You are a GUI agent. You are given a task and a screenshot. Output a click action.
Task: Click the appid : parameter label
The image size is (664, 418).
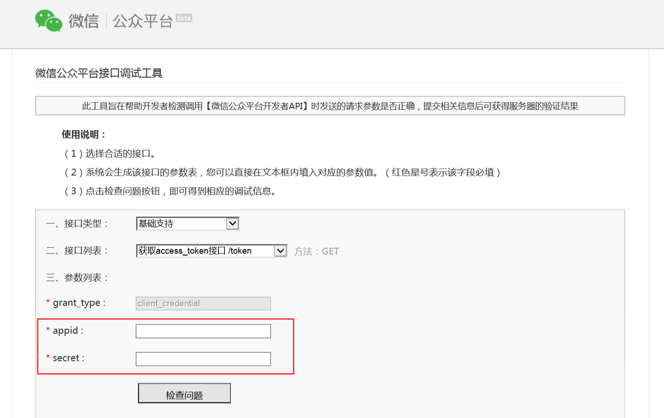click(x=68, y=331)
